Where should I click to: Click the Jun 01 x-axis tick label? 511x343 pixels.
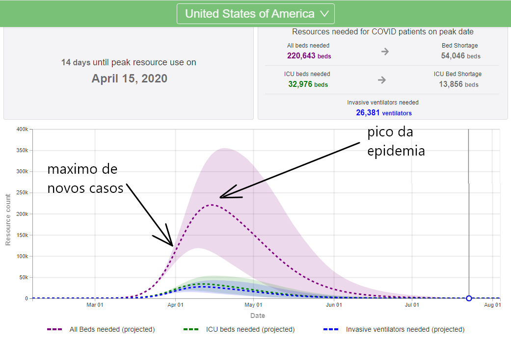click(x=334, y=305)
